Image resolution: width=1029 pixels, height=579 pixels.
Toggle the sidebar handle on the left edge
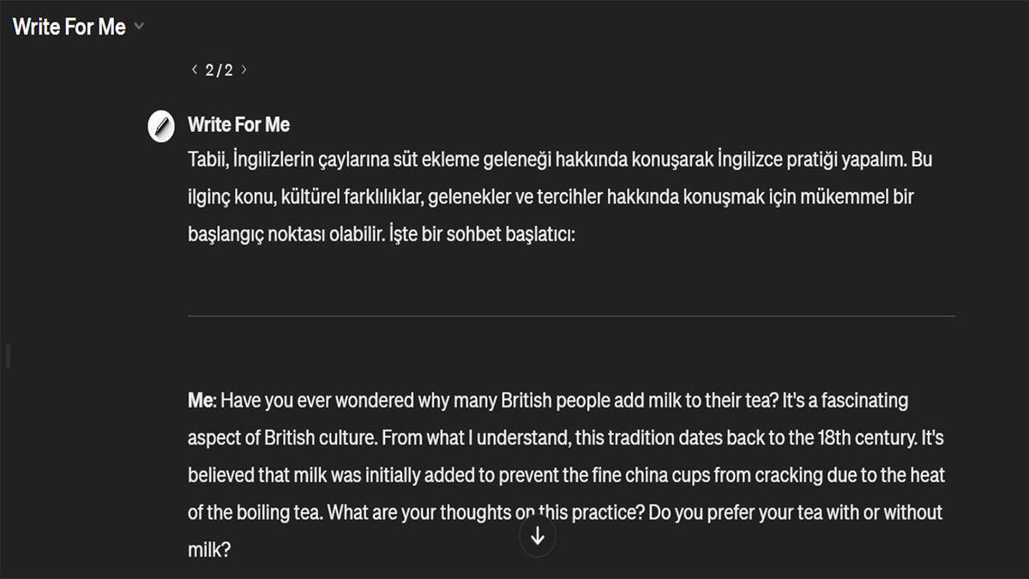9,355
